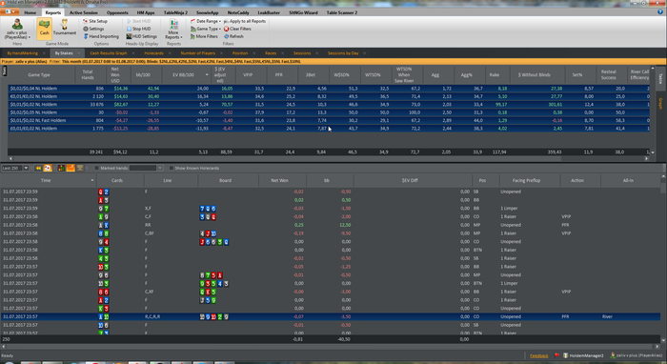Sort hands by the Time column header
The image size is (667, 364).
click(x=46, y=180)
